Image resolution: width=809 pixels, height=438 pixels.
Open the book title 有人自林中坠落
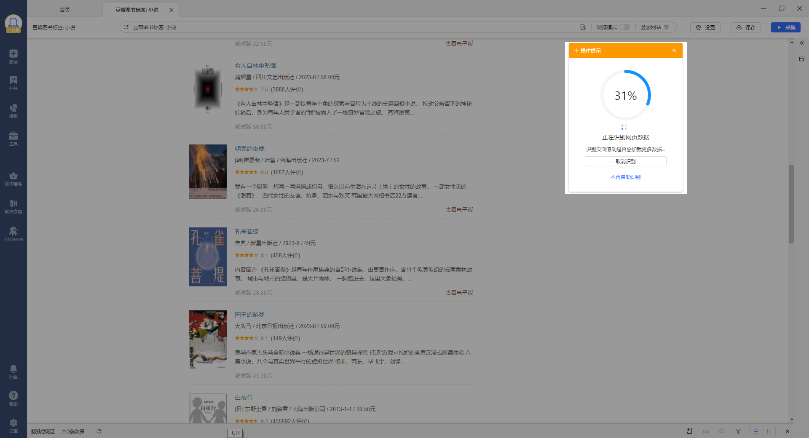tap(256, 66)
